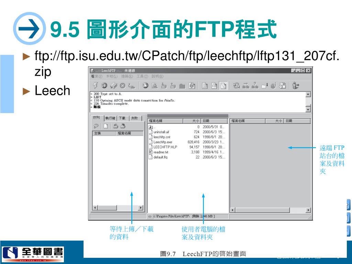Click the arrow-over-folders transfer icon

(x=246, y=86)
